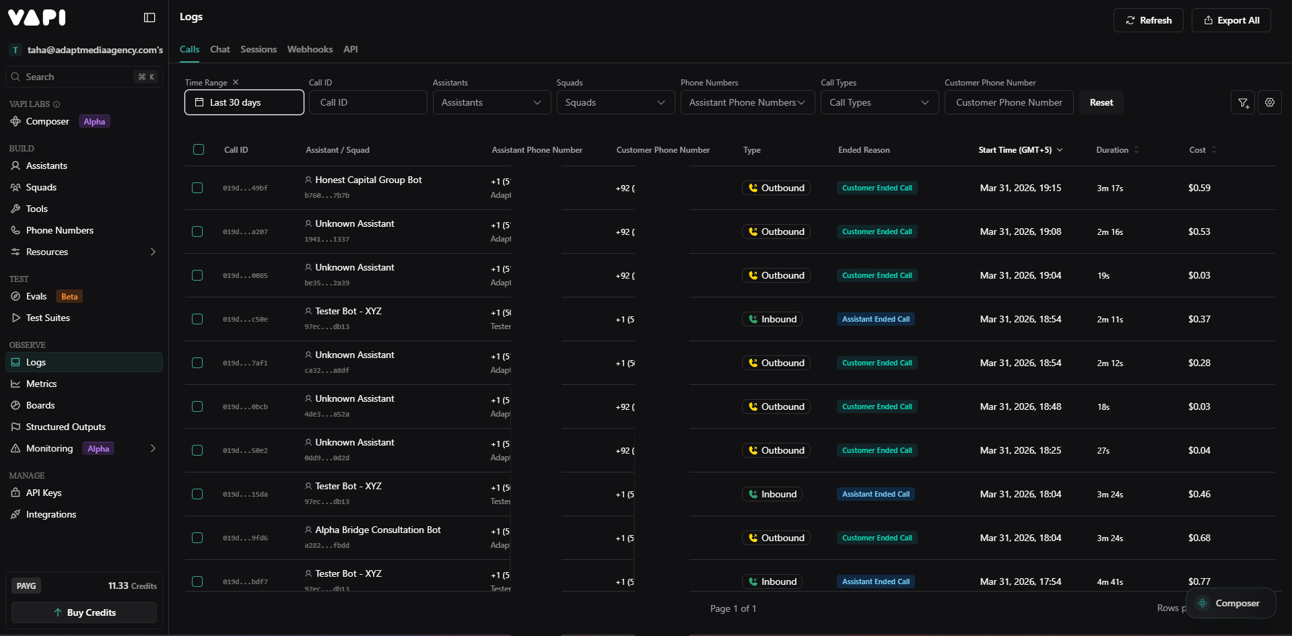Sort by Cost column arrows

click(x=1214, y=150)
